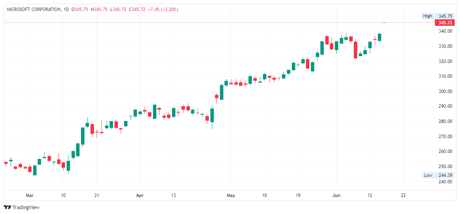Image resolution: width=460 pixels, height=214 pixels.
Task: Select the Apr label on the time axis
Action: (x=140, y=195)
